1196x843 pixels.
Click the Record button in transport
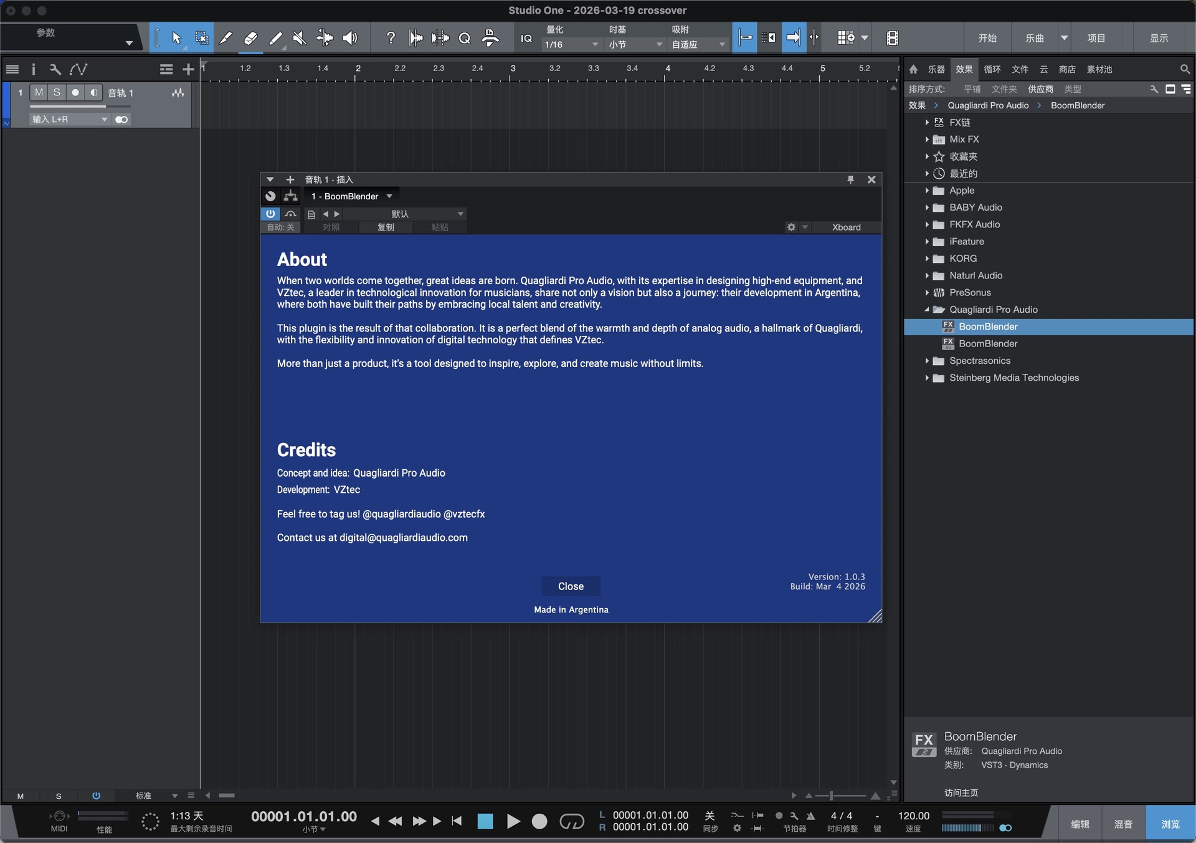pos(539,821)
